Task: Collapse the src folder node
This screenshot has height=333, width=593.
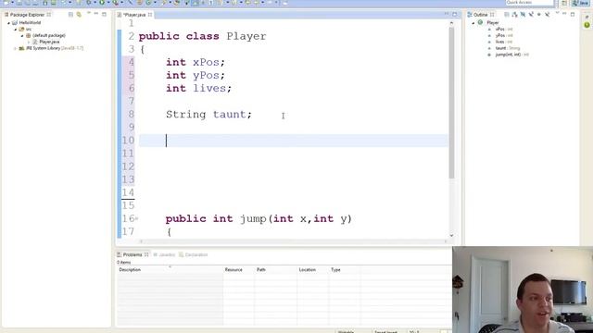Action: click(16, 30)
